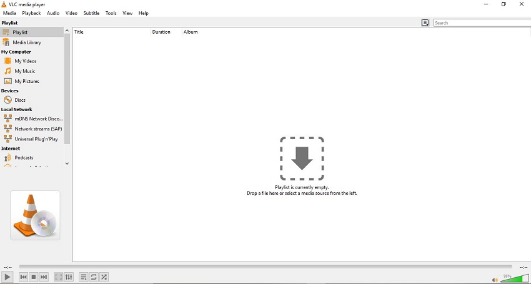Toggle the playlist view button in bottom toolbar
The width and height of the screenshot is (531, 284).
pyautogui.click(x=83, y=277)
